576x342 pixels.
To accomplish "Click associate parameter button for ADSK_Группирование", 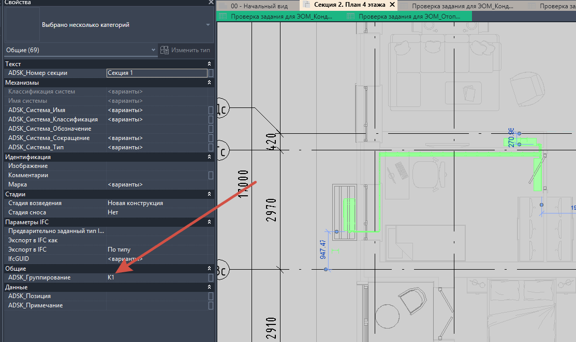I will tap(211, 277).
